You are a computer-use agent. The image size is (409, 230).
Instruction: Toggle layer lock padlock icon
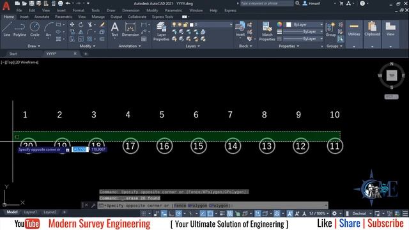click(x=185, y=24)
